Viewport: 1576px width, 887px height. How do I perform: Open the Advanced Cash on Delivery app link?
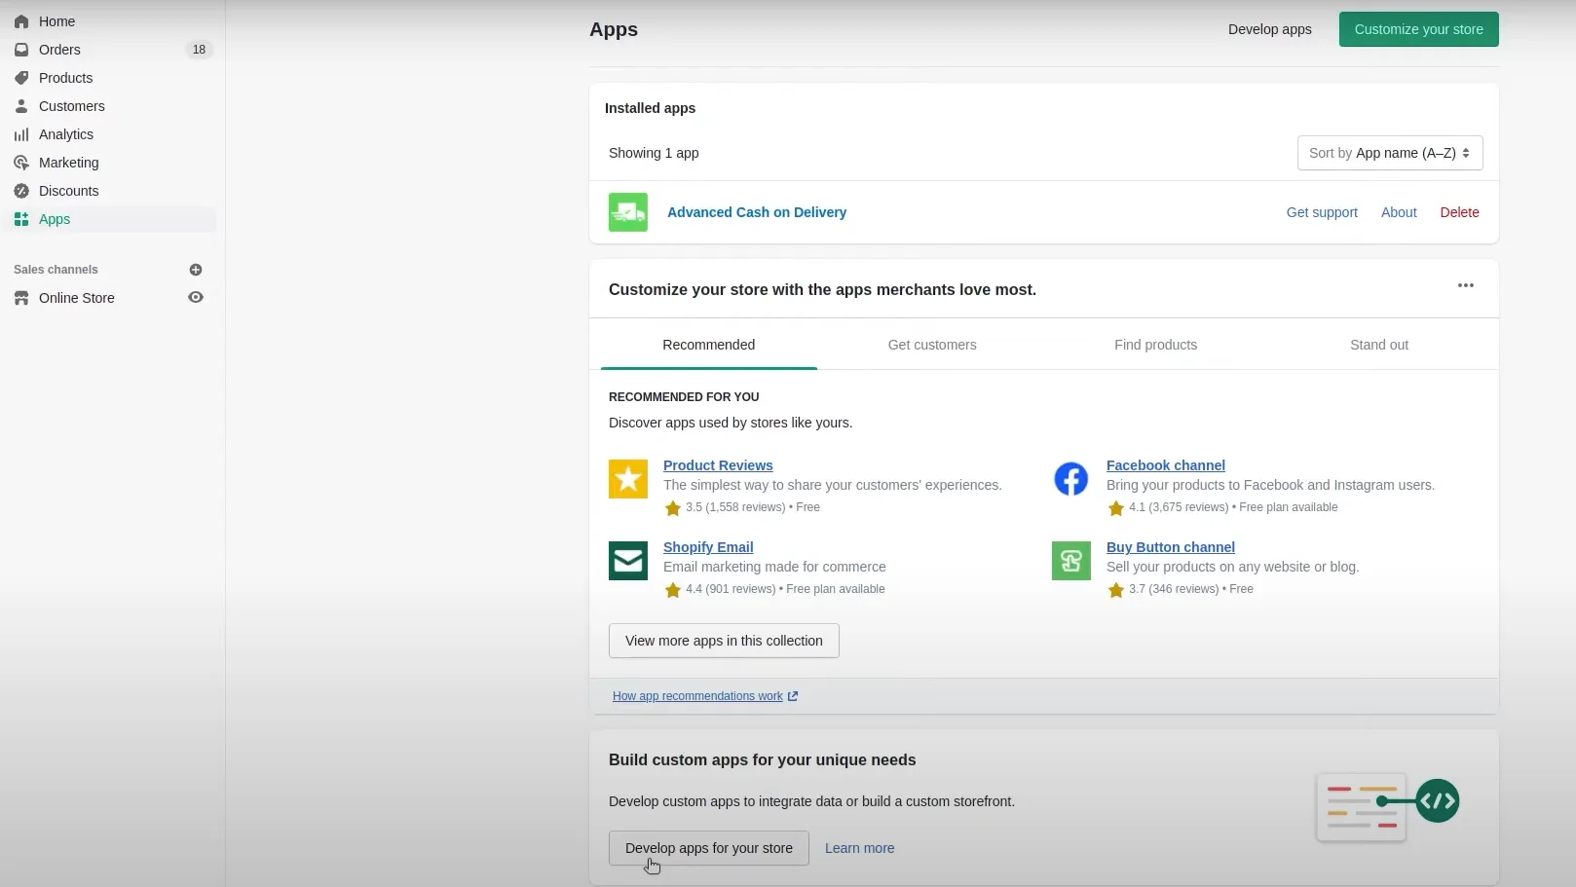(757, 212)
